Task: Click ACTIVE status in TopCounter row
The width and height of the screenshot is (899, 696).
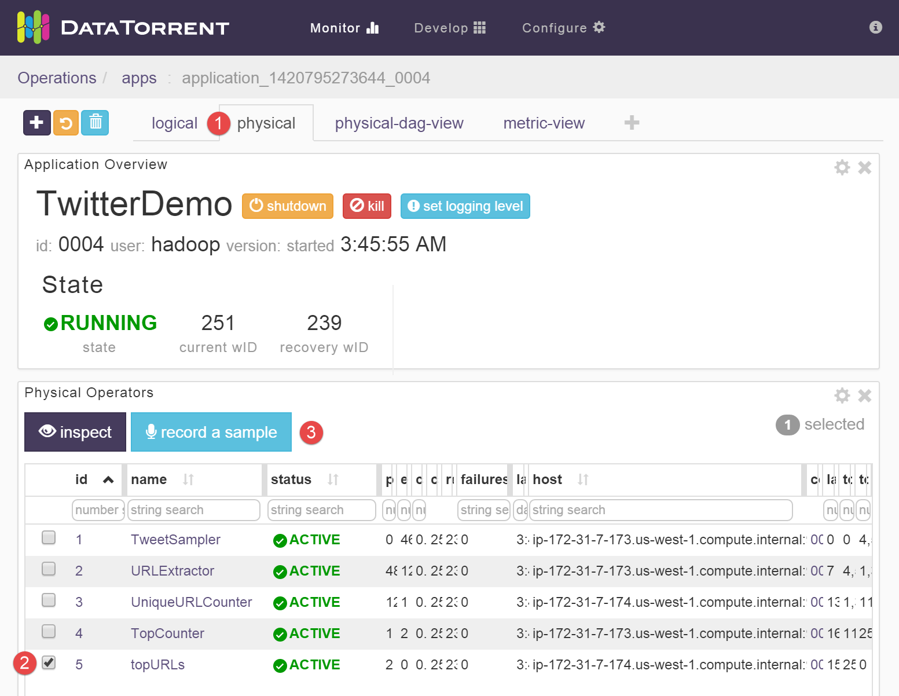Action: [307, 633]
